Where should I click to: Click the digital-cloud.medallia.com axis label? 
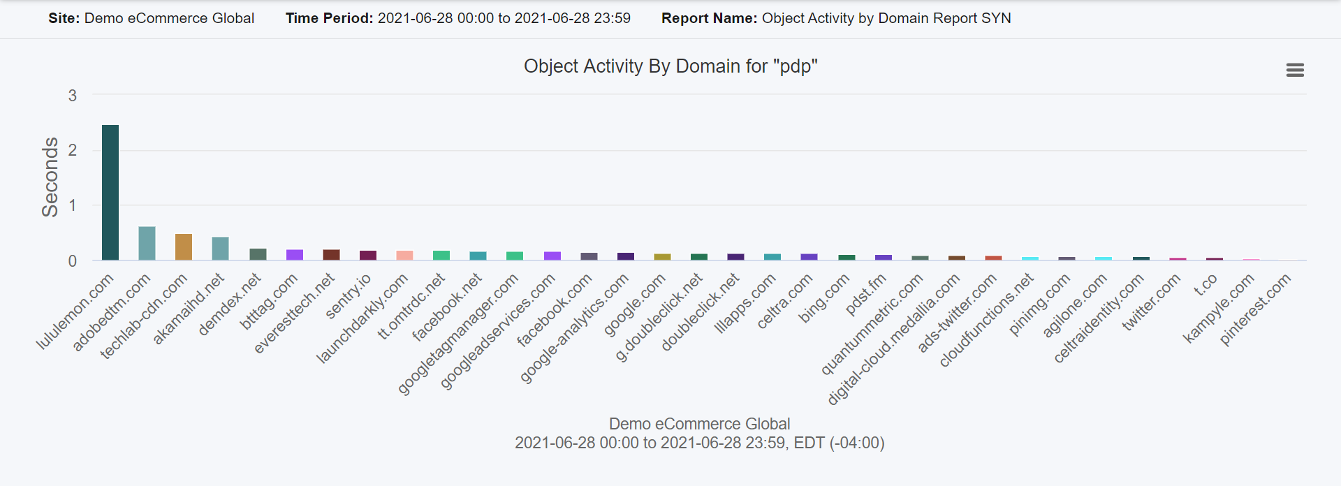coord(893,339)
